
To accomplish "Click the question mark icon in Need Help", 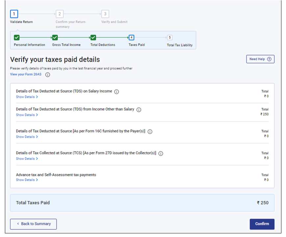I will [269, 59].
